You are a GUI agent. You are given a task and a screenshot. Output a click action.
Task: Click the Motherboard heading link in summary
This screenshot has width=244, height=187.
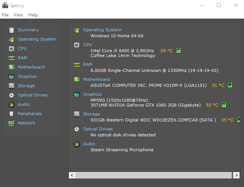[x=96, y=79]
